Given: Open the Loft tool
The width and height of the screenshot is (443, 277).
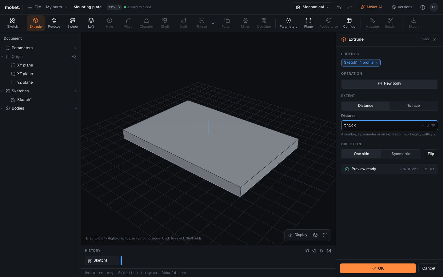Looking at the screenshot, I should pos(91,23).
